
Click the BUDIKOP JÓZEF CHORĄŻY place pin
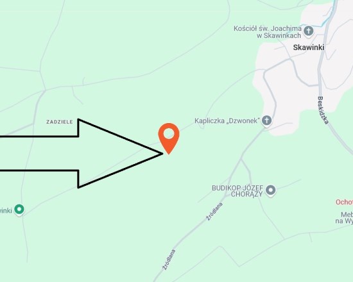click(271, 190)
